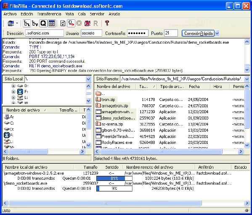
Task: Click the 81% transfer progress bar
Action: pyautogui.click(x=114, y=178)
